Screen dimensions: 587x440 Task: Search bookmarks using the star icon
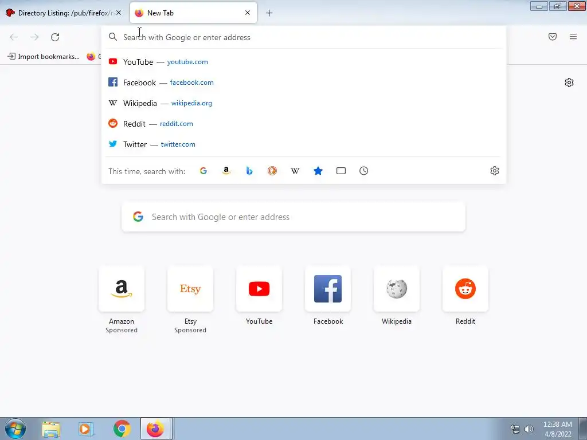(318, 171)
